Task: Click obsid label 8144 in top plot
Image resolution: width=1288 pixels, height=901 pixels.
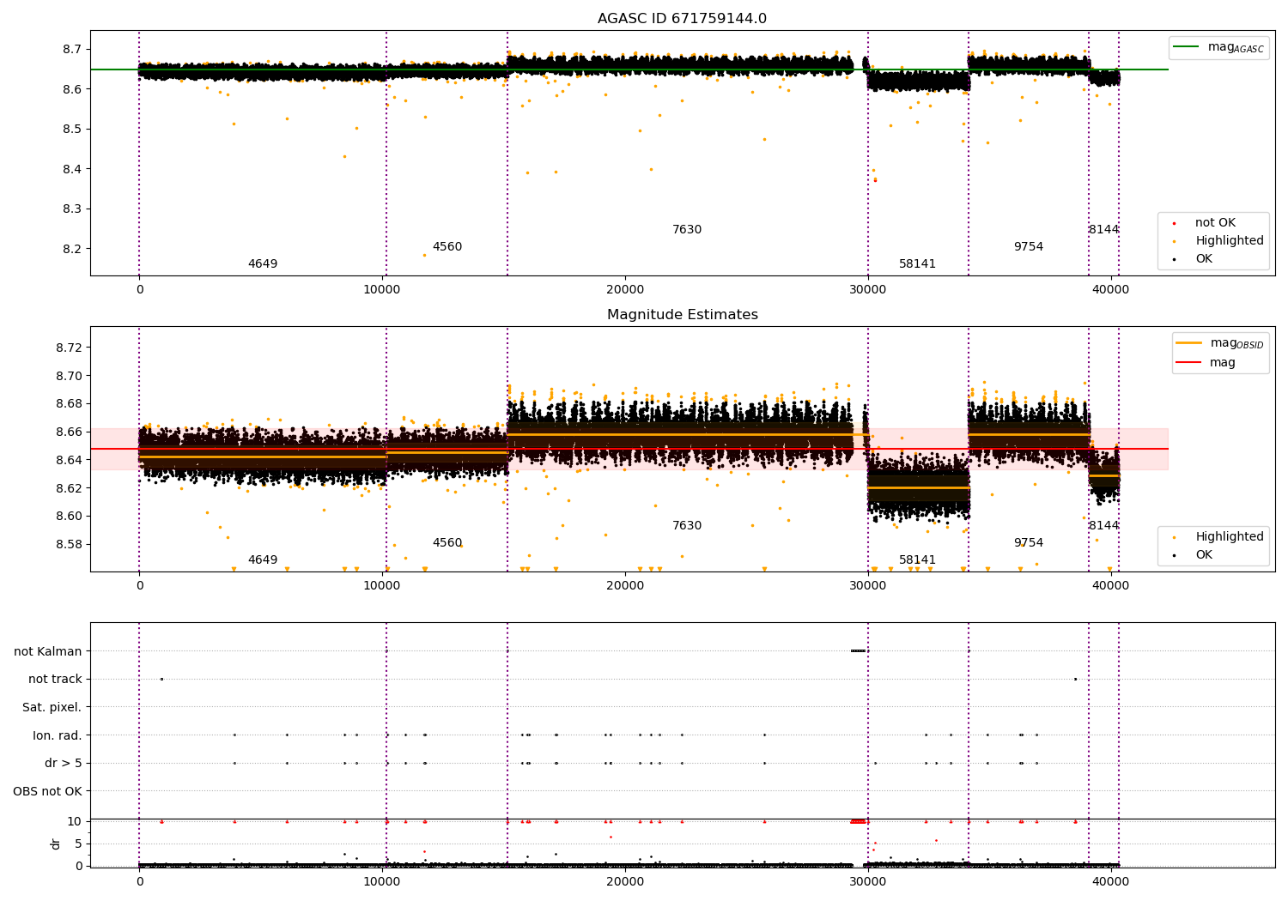Action: [1104, 230]
